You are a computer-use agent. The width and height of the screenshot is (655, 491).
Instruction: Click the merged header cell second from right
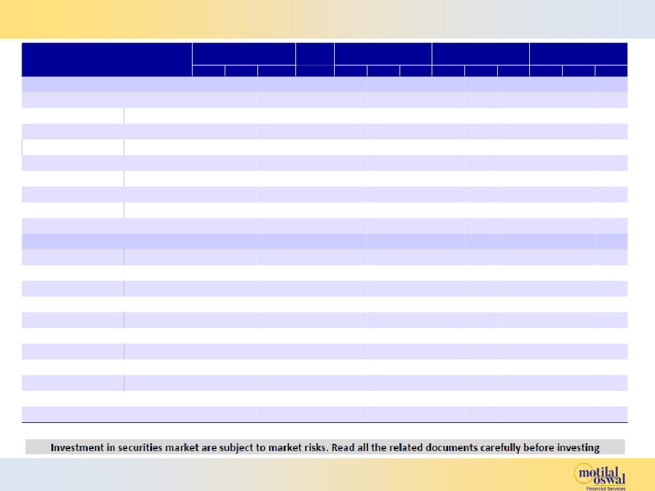pyautogui.click(x=480, y=54)
